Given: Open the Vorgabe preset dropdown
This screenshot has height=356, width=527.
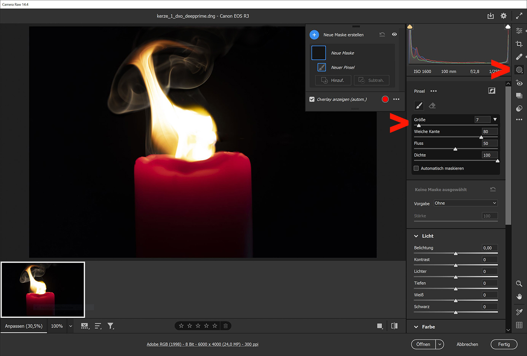Looking at the screenshot, I should (x=465, y=203).
